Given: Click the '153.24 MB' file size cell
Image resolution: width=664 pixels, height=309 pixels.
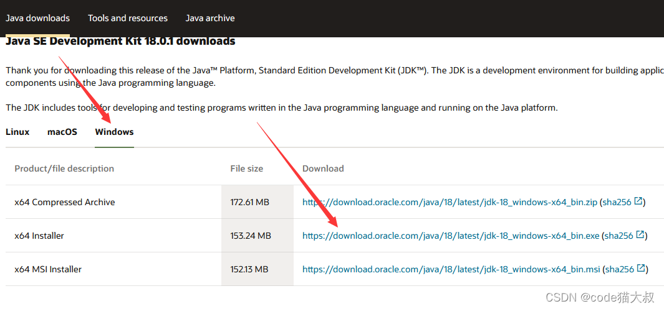Looking at the screenshot, I should 257,236.
